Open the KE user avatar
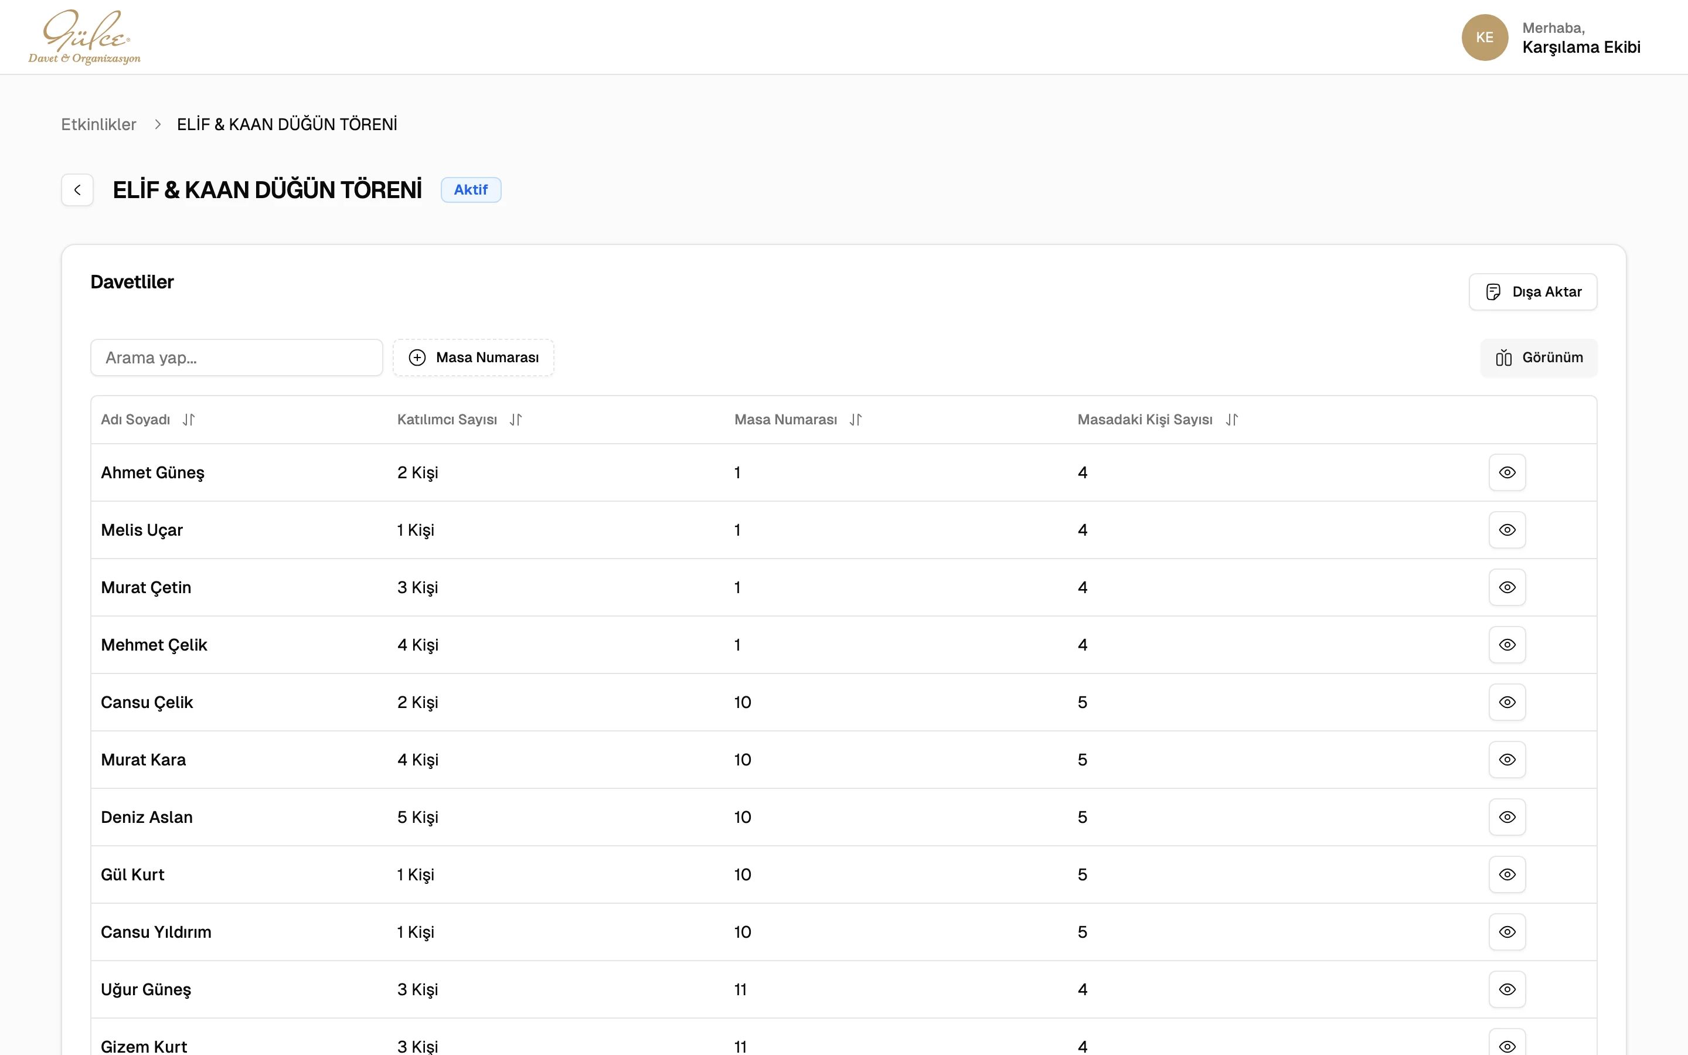The height and width of the screenshot is (1055, 1688). (1484, 38)
